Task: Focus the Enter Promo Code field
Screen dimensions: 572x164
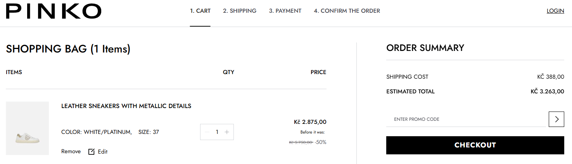Action: pyautogui.click(x=465, y=119)
